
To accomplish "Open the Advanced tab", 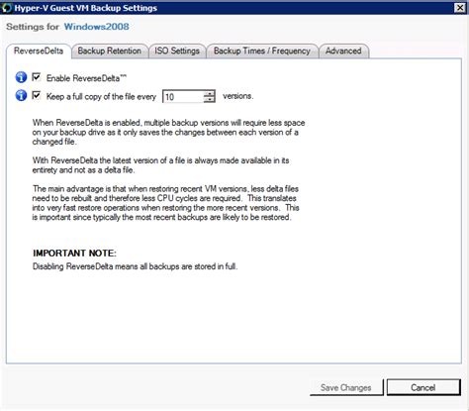I will (343, 51).
